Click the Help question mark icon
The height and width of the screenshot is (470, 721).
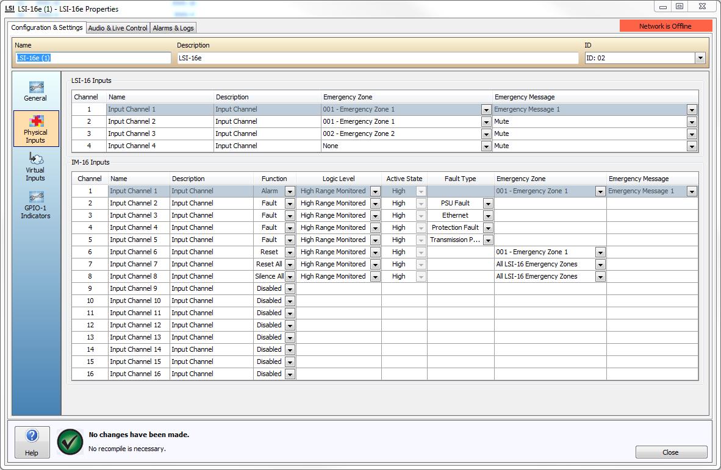pos(32,435)
